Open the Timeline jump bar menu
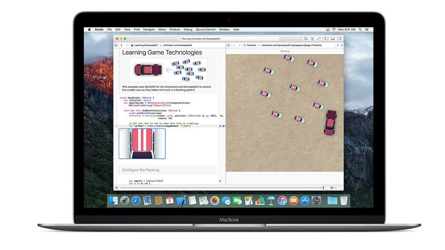Screen dimensions: 445x250 coord(249,45)
